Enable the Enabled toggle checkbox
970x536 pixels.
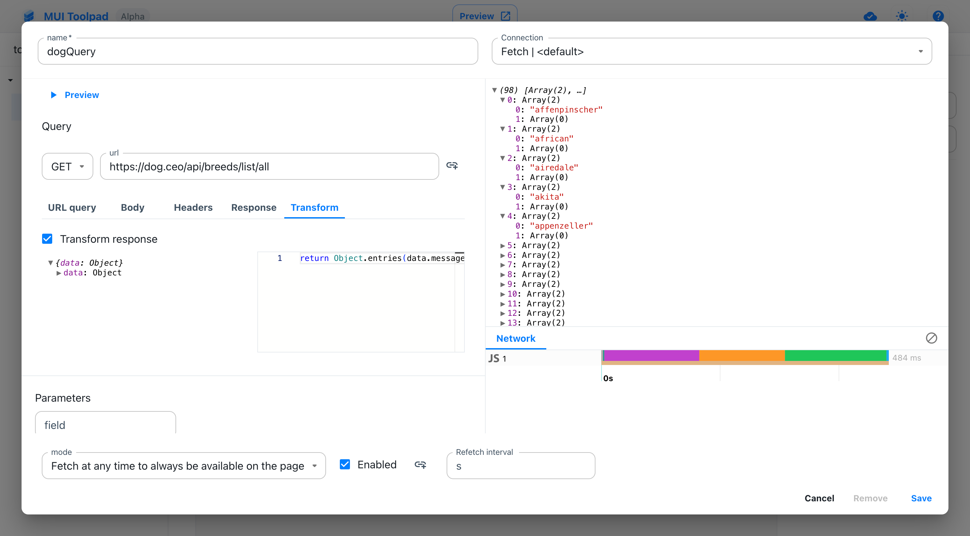click(x=345, y=465)
